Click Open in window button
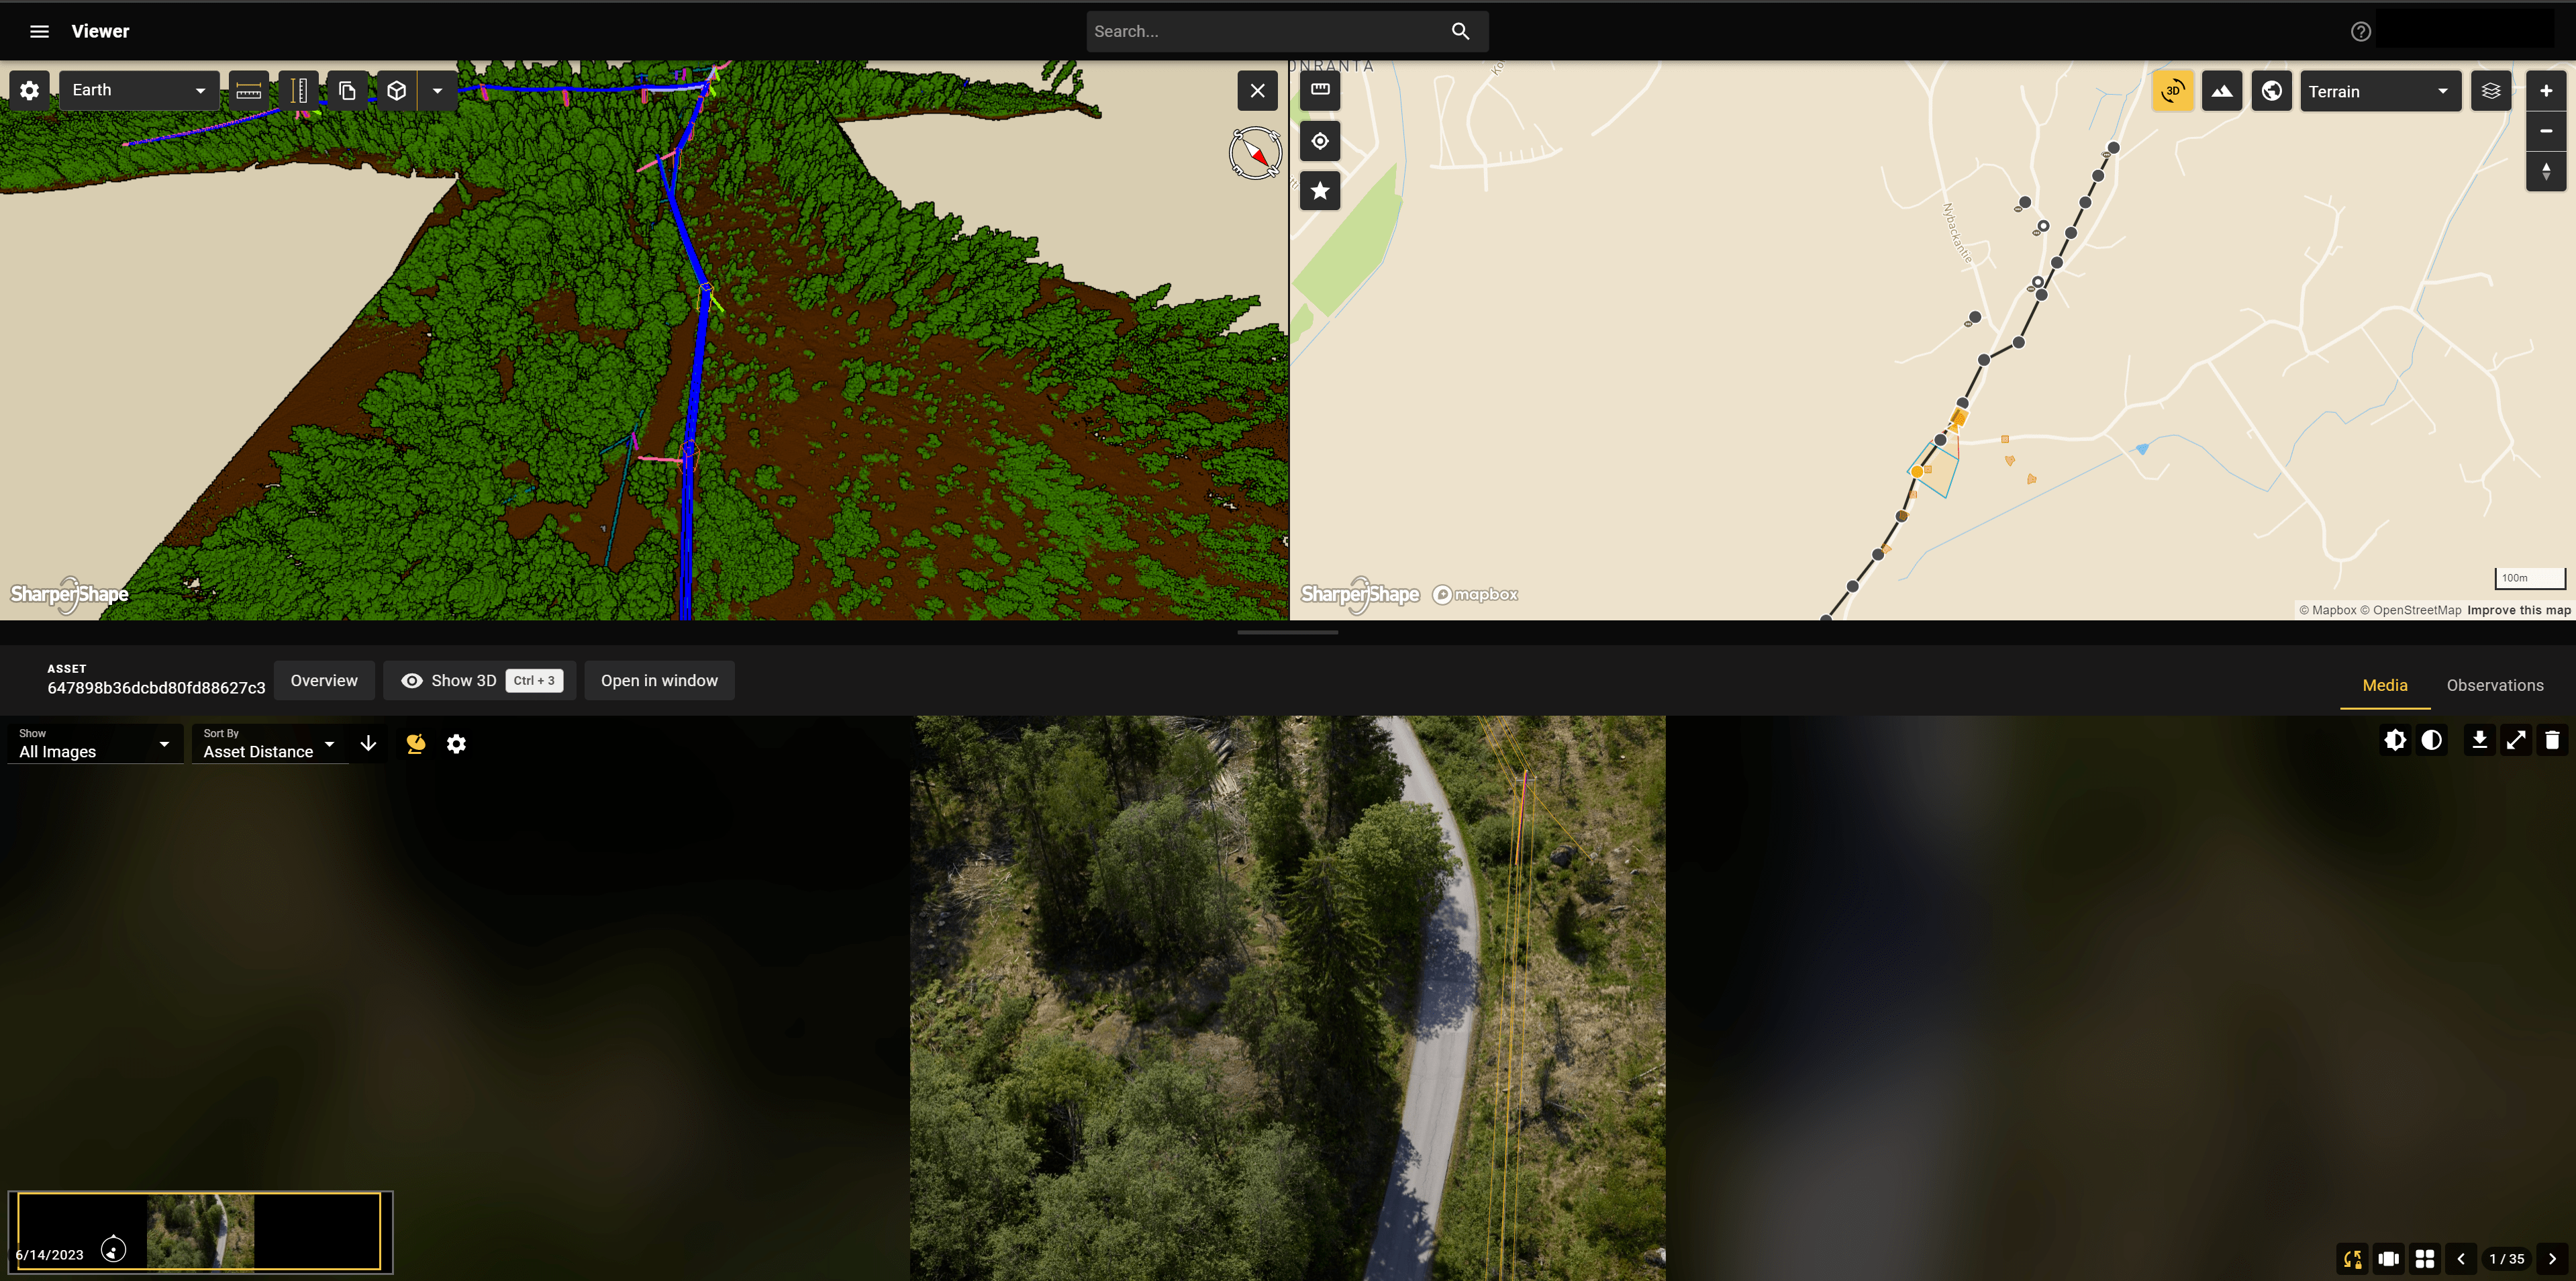The height and width of the screenshot is (1281, 2576). pyautogui.click(x=659, y=681)
